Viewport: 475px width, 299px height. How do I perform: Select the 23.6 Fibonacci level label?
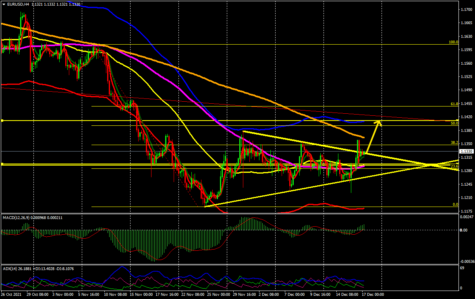pyautogui.click(x=454, y=166)
